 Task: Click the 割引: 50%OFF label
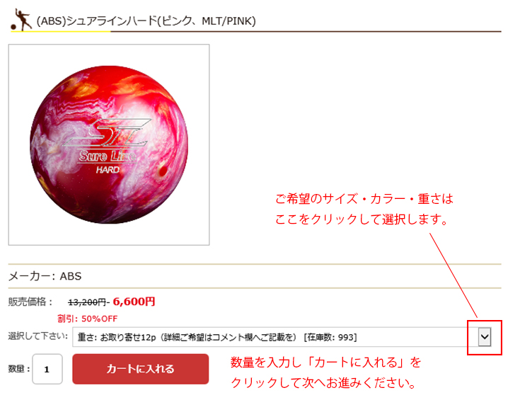(88, 319)
